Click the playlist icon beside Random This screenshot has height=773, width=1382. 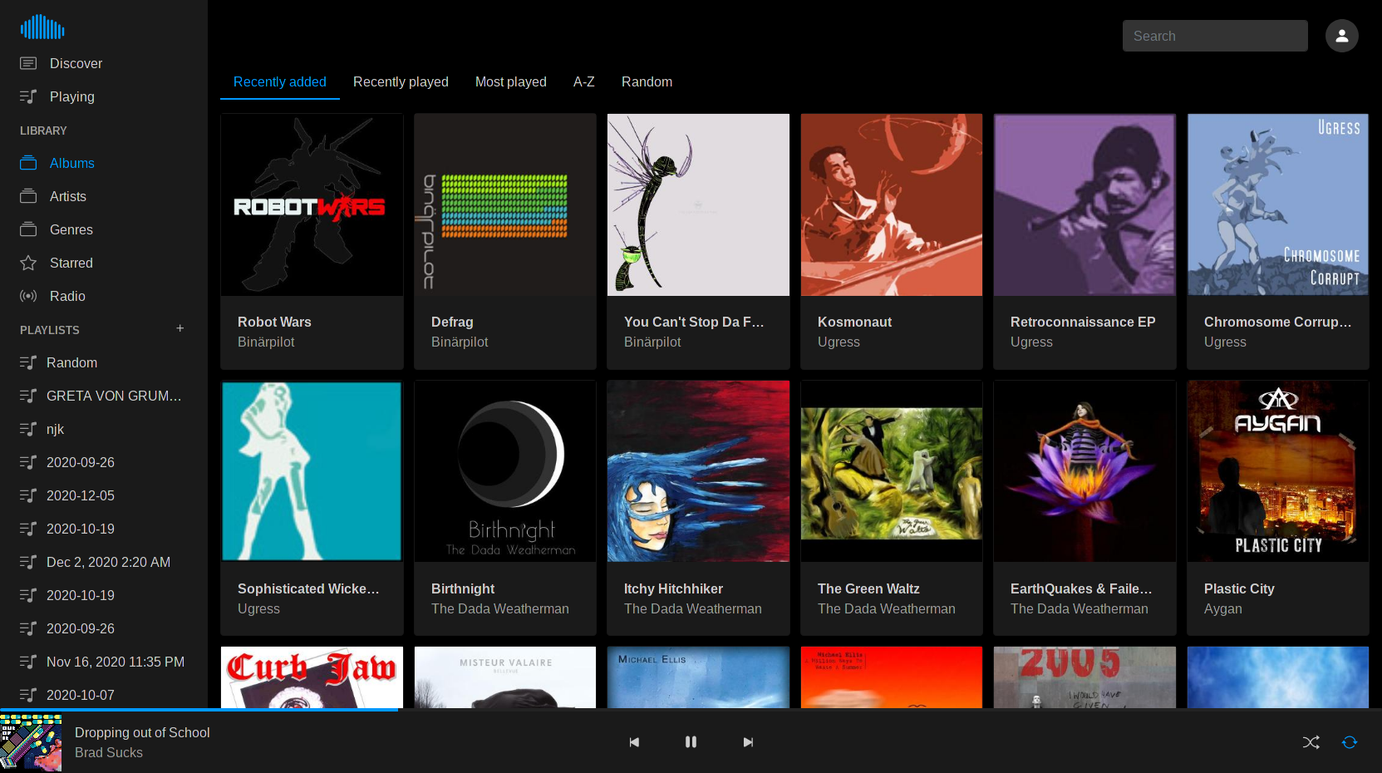point(28,362)
